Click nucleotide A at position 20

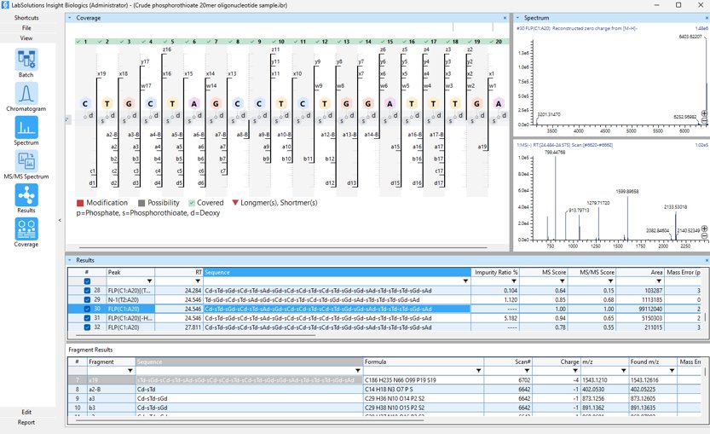[x=498, y=104]
